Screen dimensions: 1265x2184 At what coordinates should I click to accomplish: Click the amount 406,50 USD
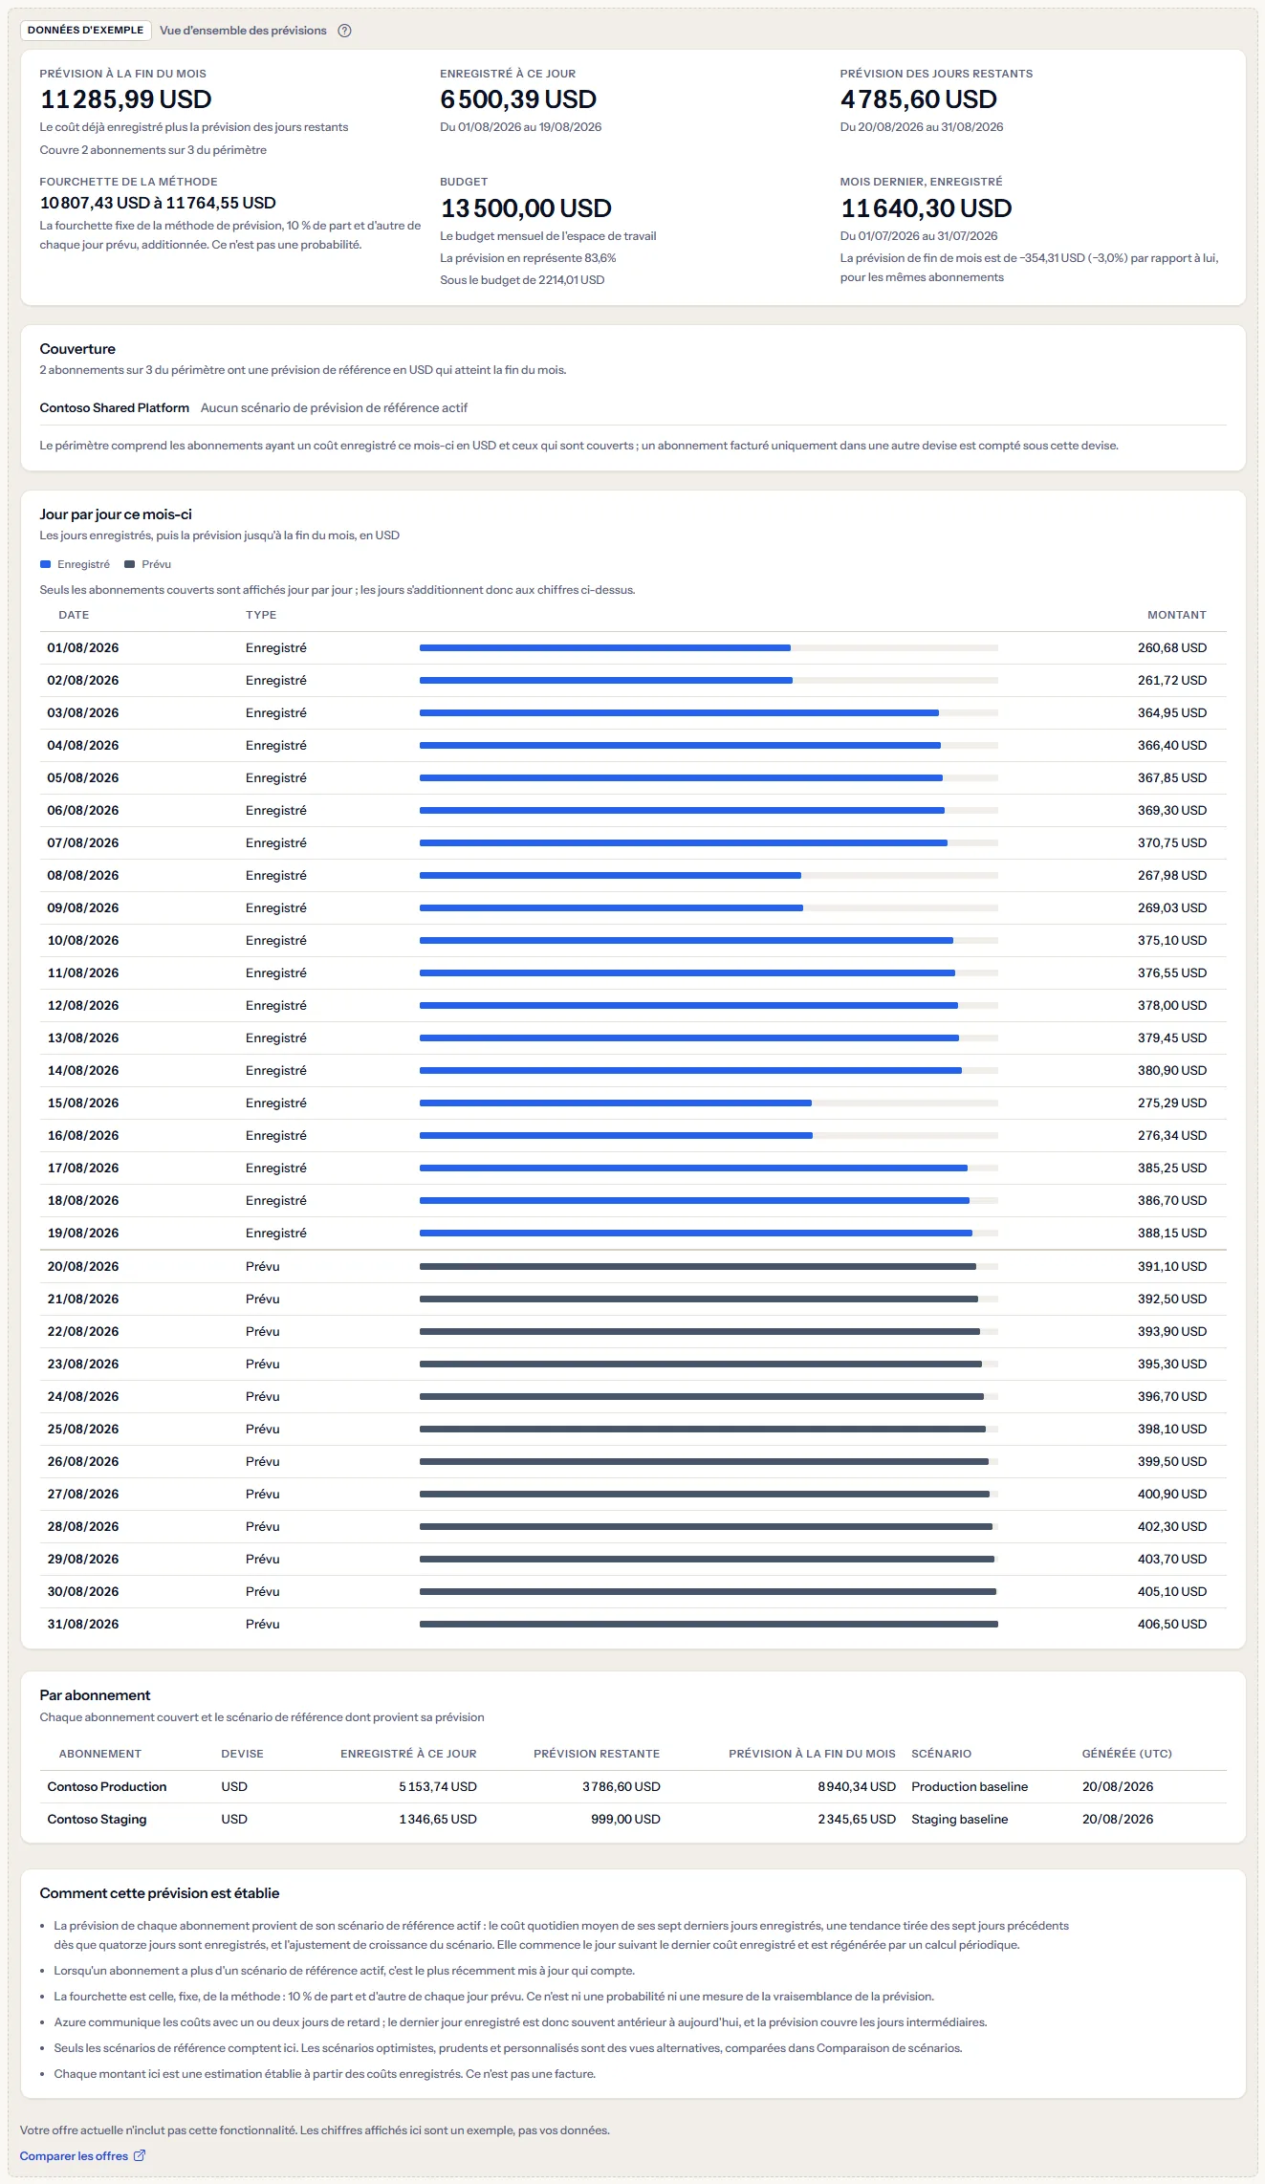[x=1172, y=1624]
